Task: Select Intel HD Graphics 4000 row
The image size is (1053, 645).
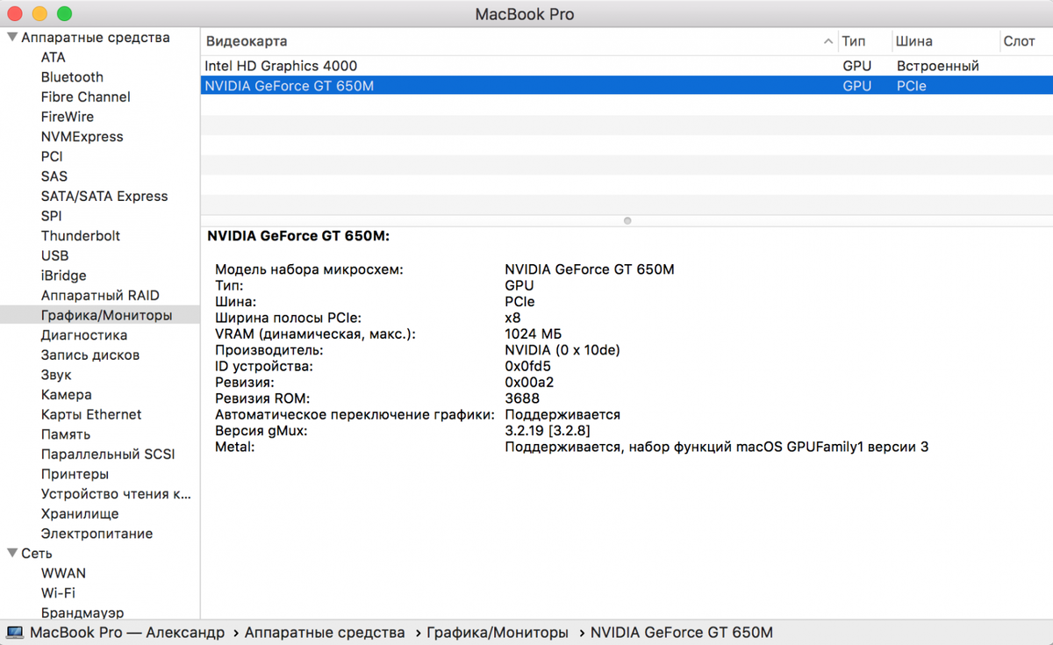Action: 627,66
